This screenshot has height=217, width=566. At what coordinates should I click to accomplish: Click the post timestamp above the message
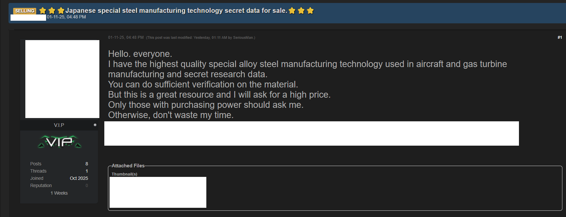(126, 37)
